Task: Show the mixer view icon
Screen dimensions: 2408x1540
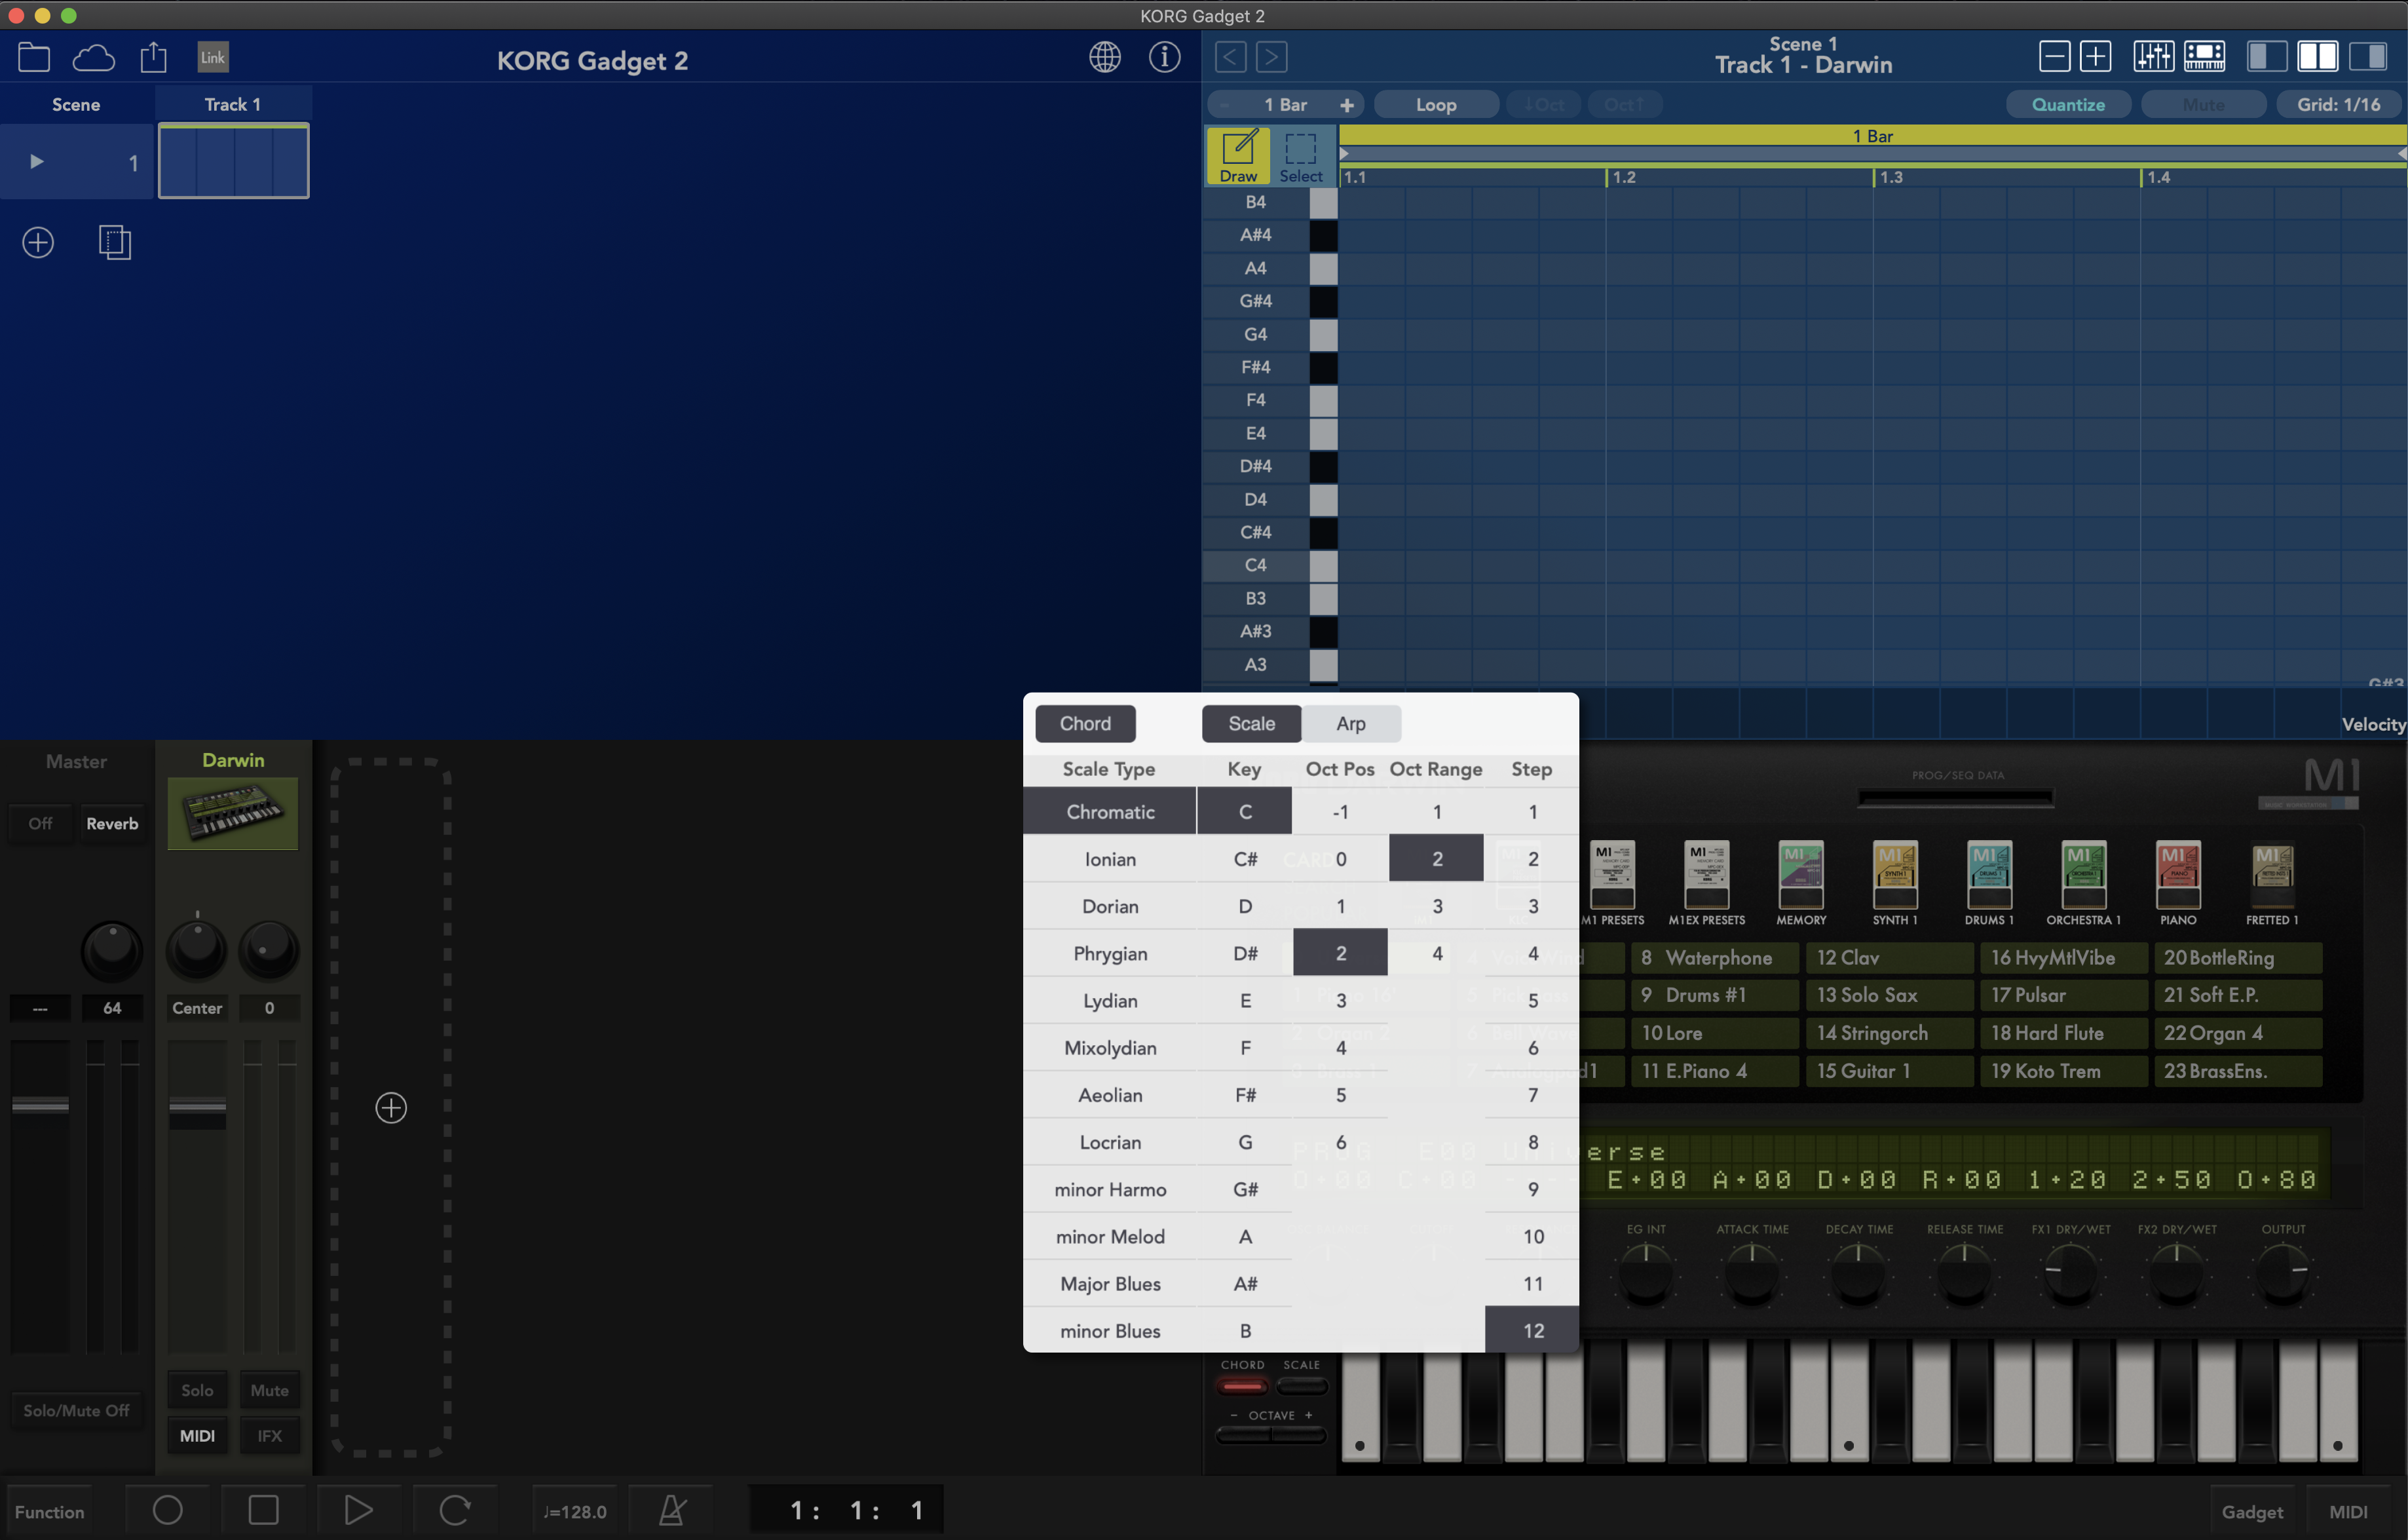Action: click(2153, 56)
